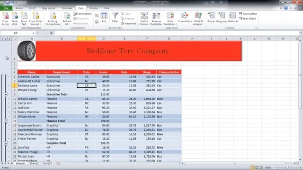
Task: Show outline level 2
Action: 6,39
